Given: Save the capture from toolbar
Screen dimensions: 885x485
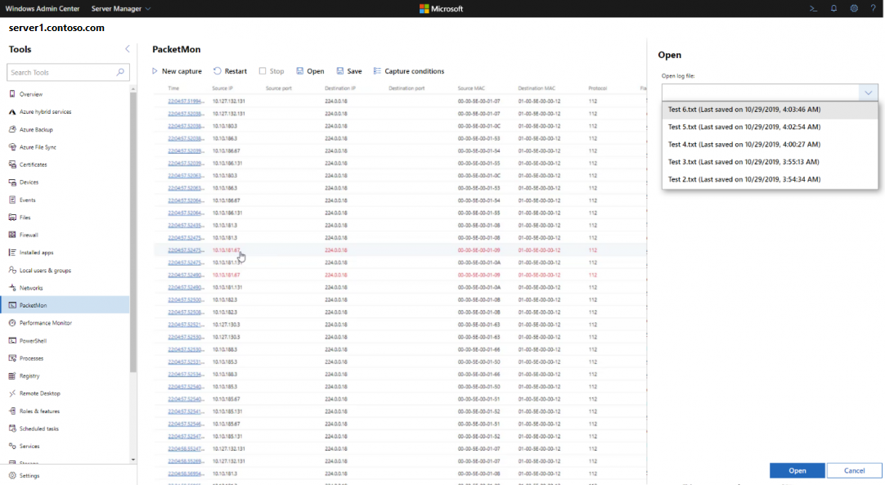Looking at the screenshot, I should pyautogui.click(x=349, y=71).
